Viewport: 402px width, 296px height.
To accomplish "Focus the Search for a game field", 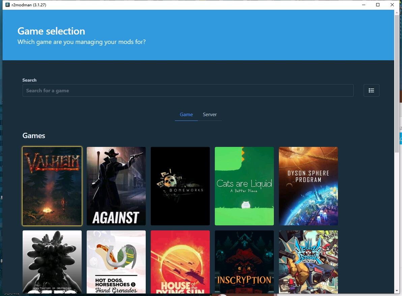I will (188, 90).
